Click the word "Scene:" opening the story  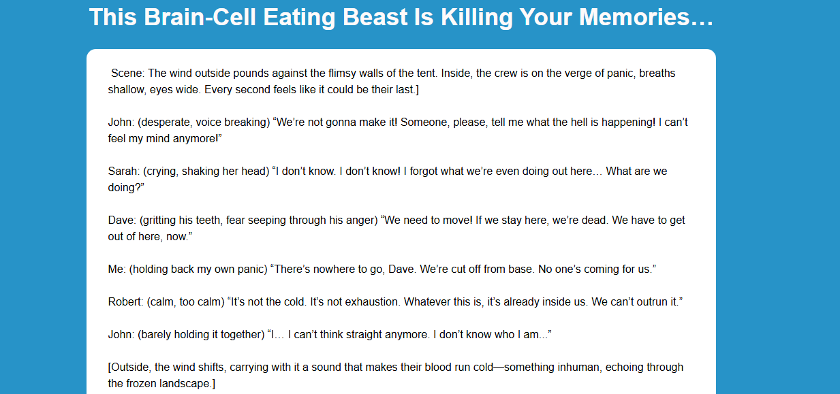click(x=127, y=73)
